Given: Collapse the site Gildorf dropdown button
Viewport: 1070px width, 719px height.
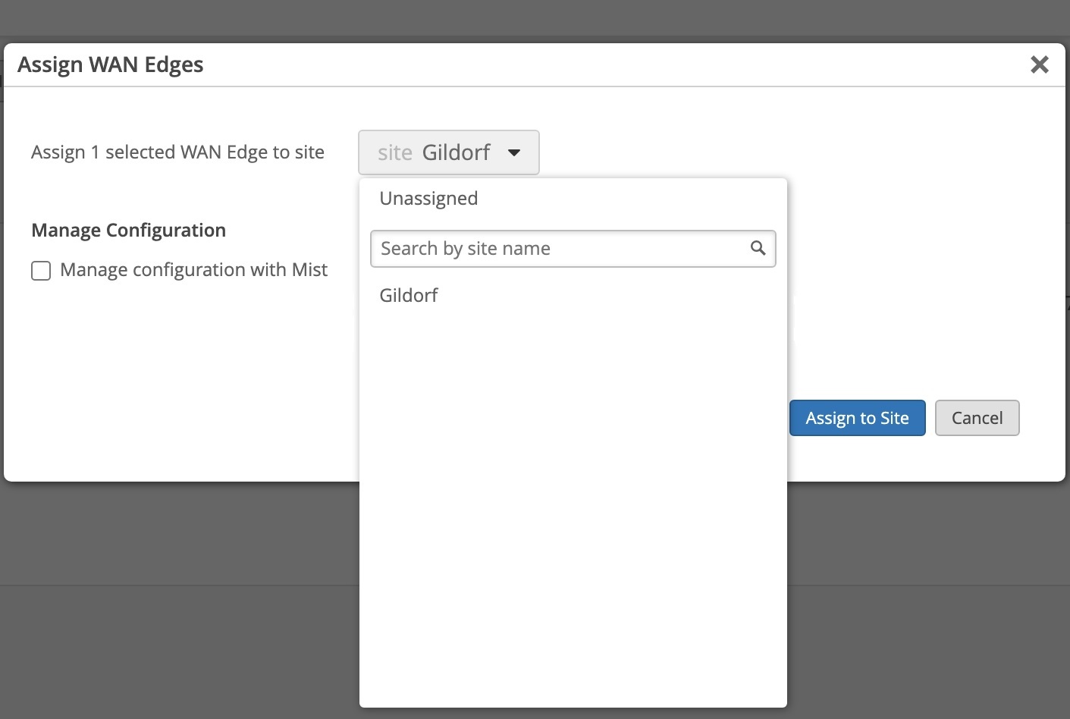Looking at the screenshot, I should (x=448, y=152).
